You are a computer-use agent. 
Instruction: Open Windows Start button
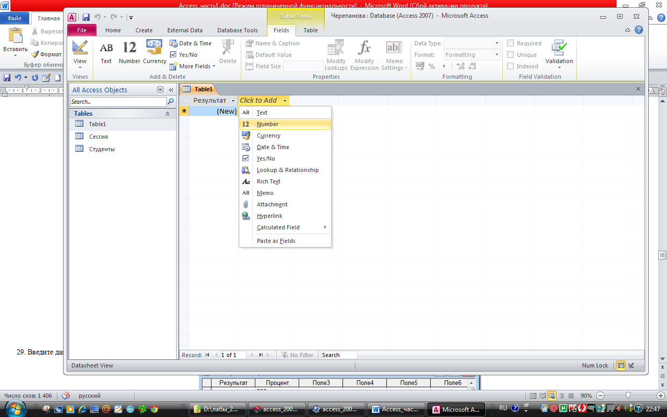pyautogui.click(x=16, y=409)
